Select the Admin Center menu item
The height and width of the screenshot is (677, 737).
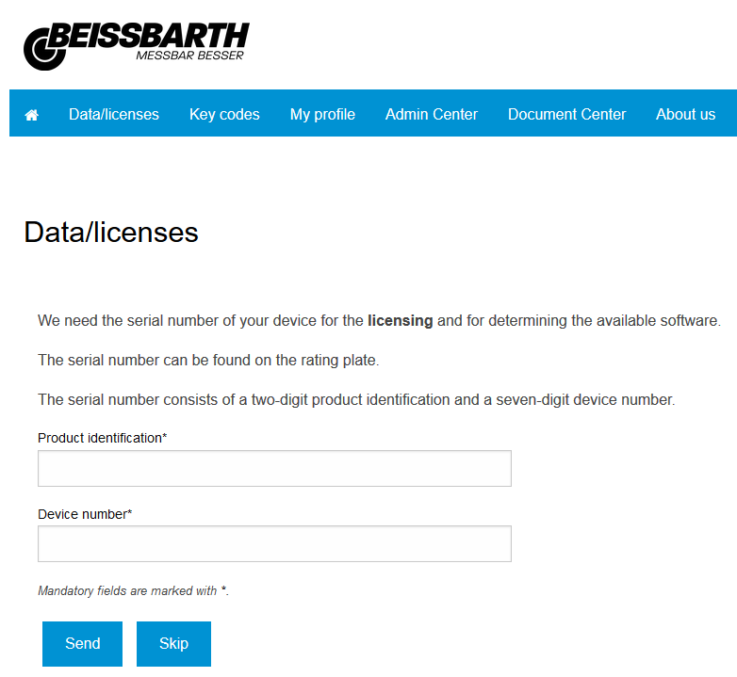(x=432, y=114)
